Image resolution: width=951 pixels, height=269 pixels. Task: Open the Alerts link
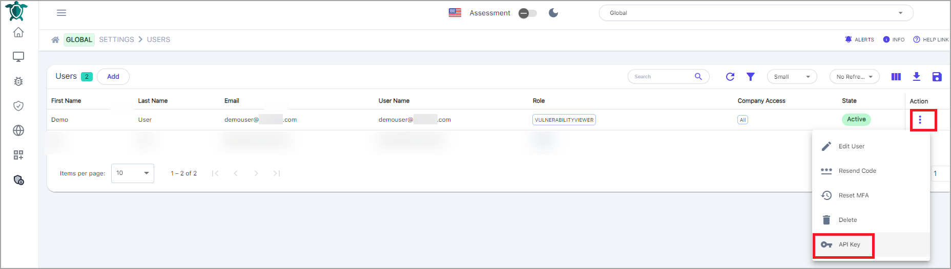tap(860, 39)
